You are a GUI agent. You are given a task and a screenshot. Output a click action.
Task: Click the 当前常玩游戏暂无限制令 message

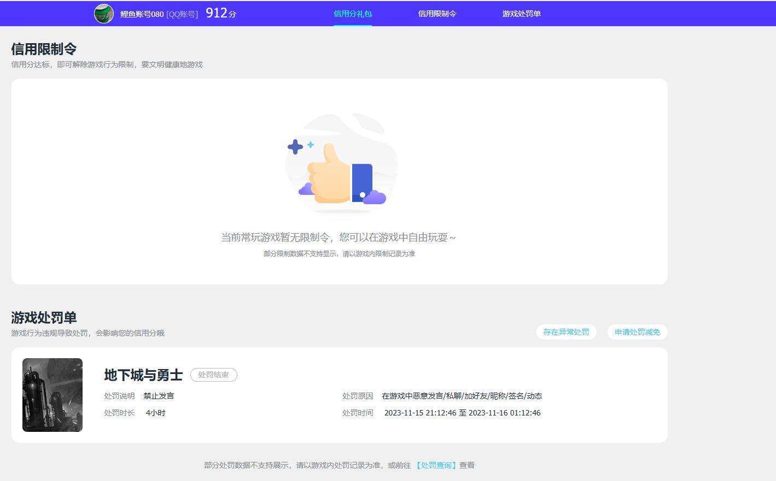pyautogui.click(x=338, y=237)
